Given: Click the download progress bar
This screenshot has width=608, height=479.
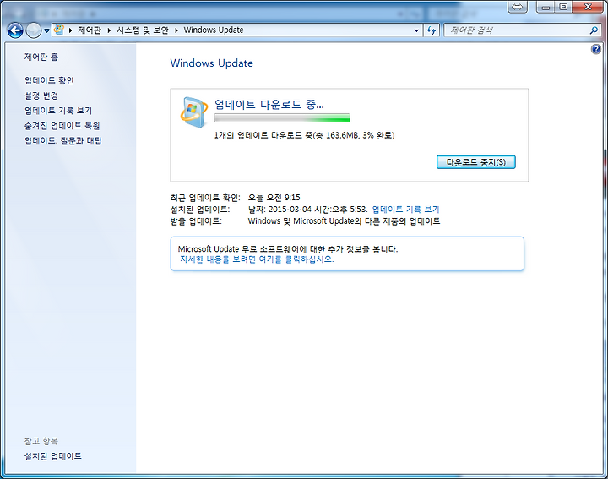Looking at the screenshot, I should tap(282, 118).
